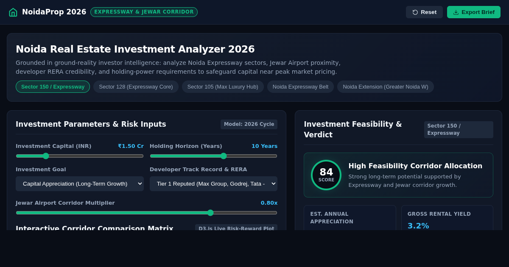The width and height of the screenshot is (509, 267).
Task: Switch to Sector 105 (Max Luxury Hub)
Action: click(223, 87)
